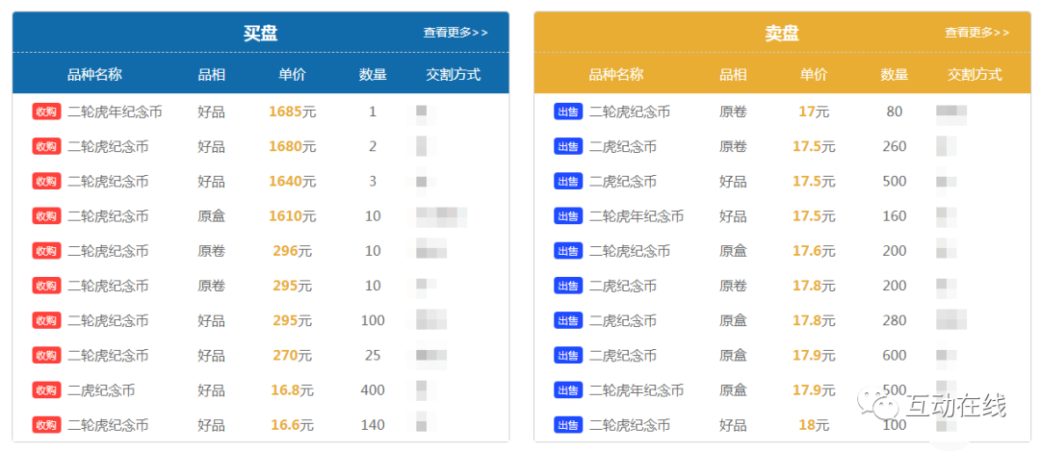Image resolution: width=1040 pixels, height=451 pixels.
Task: Select 单价 column header in 买盘 table
Action: tap(292, 74)
